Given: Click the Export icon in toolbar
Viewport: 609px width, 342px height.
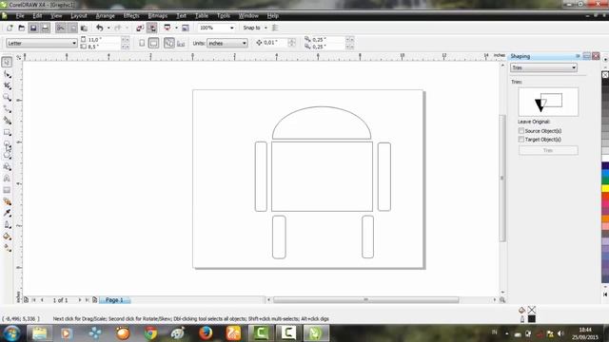Looking at the screenshot, I should (152, 28).
